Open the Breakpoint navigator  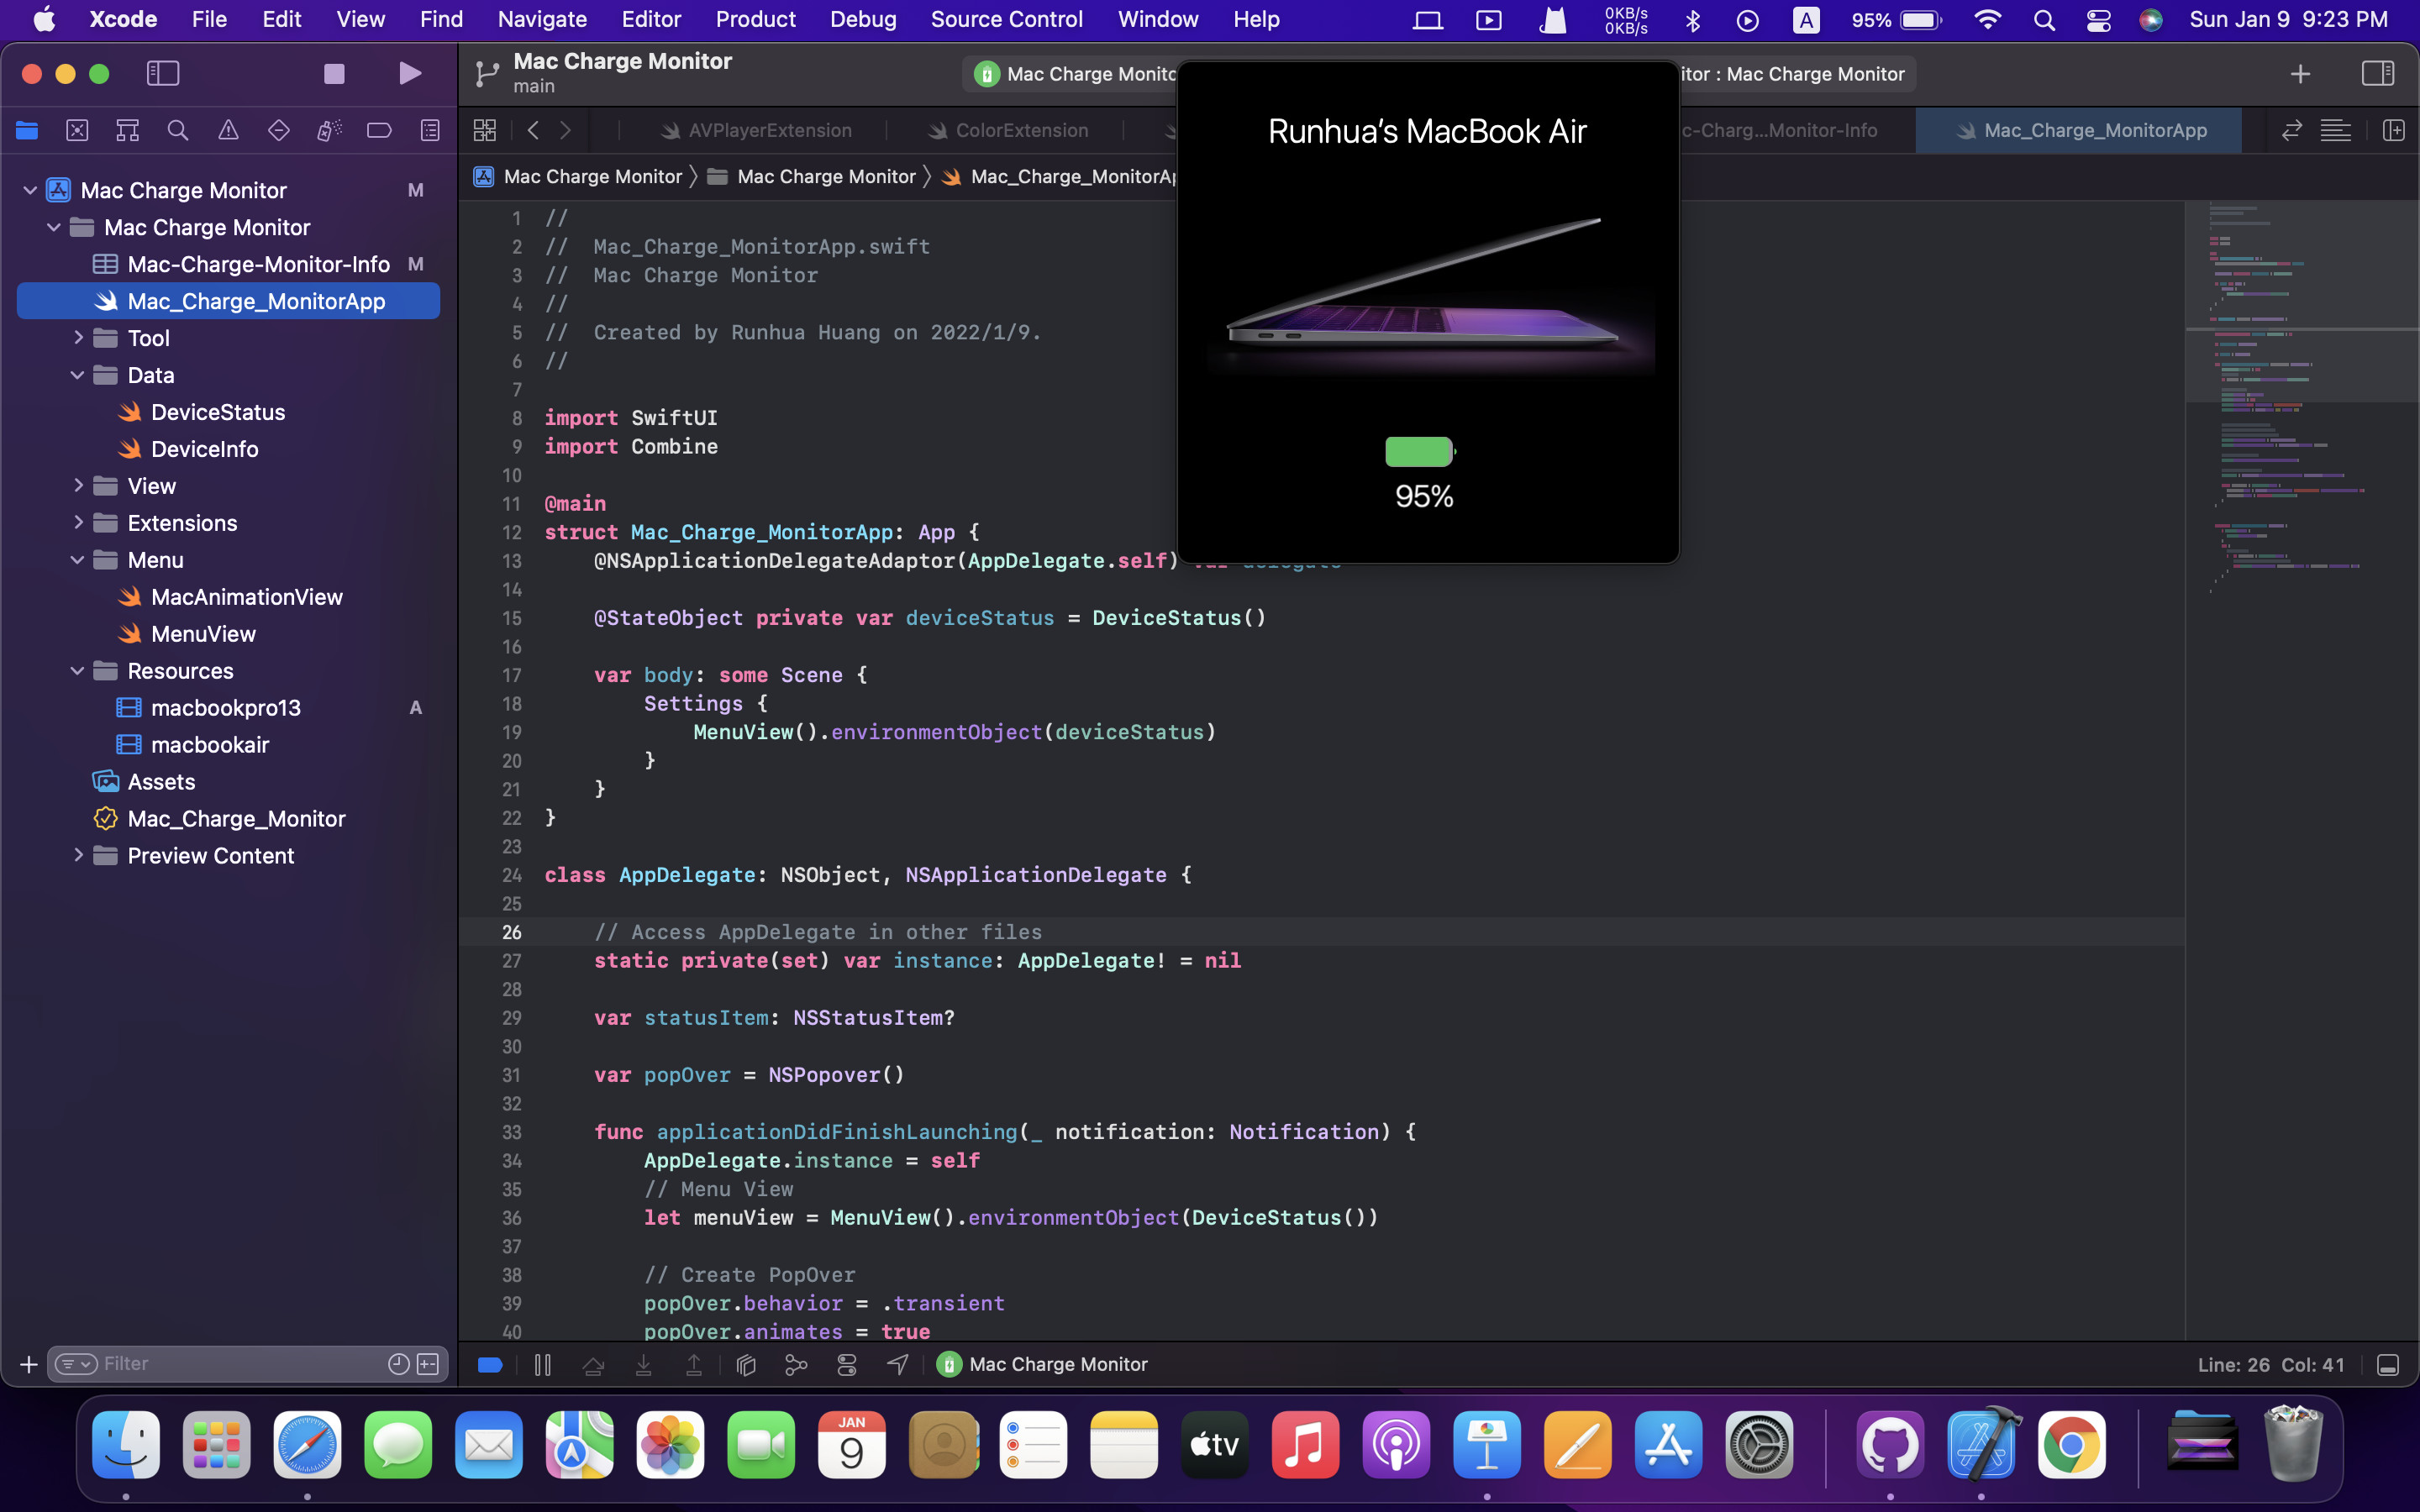click(379, 130)
